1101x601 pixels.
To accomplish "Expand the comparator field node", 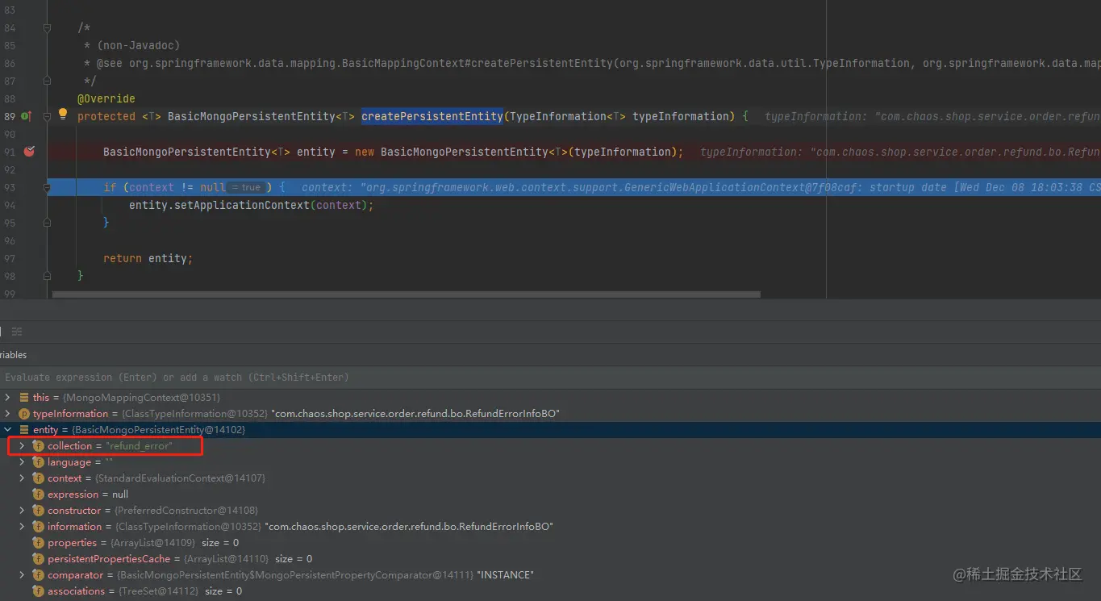I will click(x=22, y=575).
